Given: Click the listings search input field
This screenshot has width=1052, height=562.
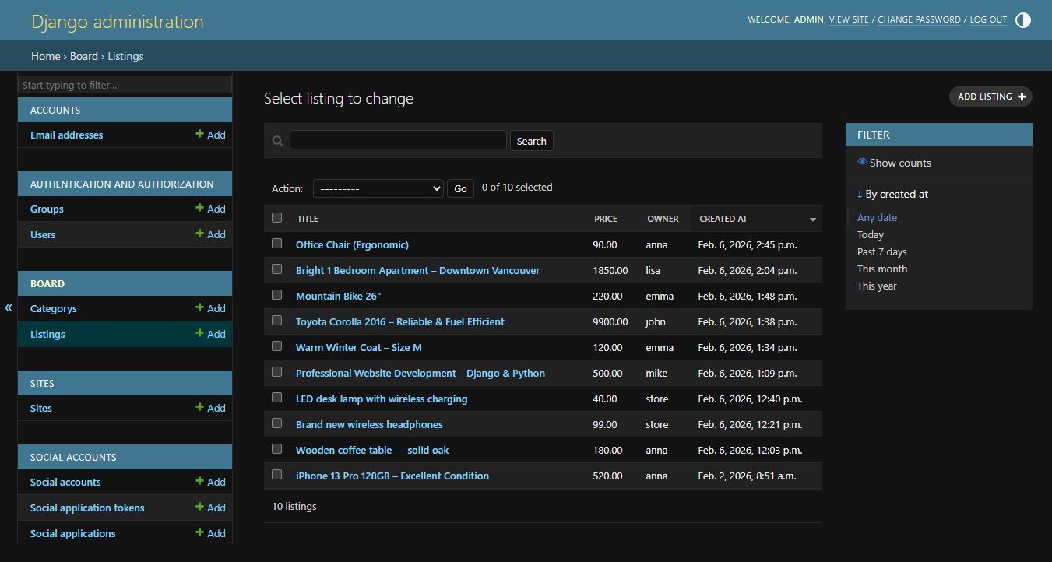Looking at the screenshot, I should tap(398, 140).
